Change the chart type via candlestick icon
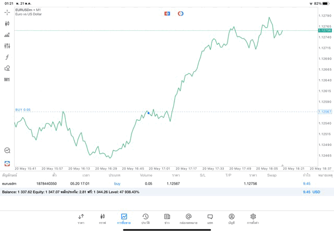The height and width of the screenshot is (233, 334). pyautogui.click(x=7, y=23)
